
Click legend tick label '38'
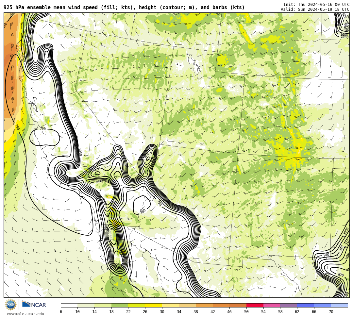(196, 312)
